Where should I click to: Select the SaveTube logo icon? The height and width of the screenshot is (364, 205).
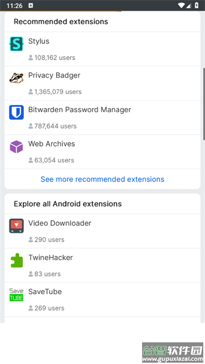point(17,295)
